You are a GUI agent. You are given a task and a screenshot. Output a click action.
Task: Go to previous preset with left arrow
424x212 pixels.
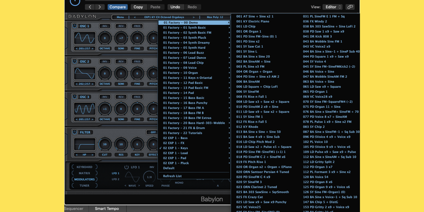tap(89, 7)
